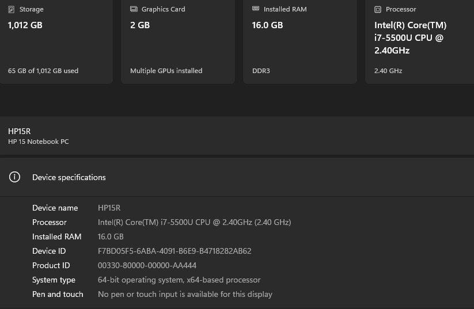Click the DDR3 label under Installed RAM
This screenshot has height=309, width=474.
click(x=261, y=71)
